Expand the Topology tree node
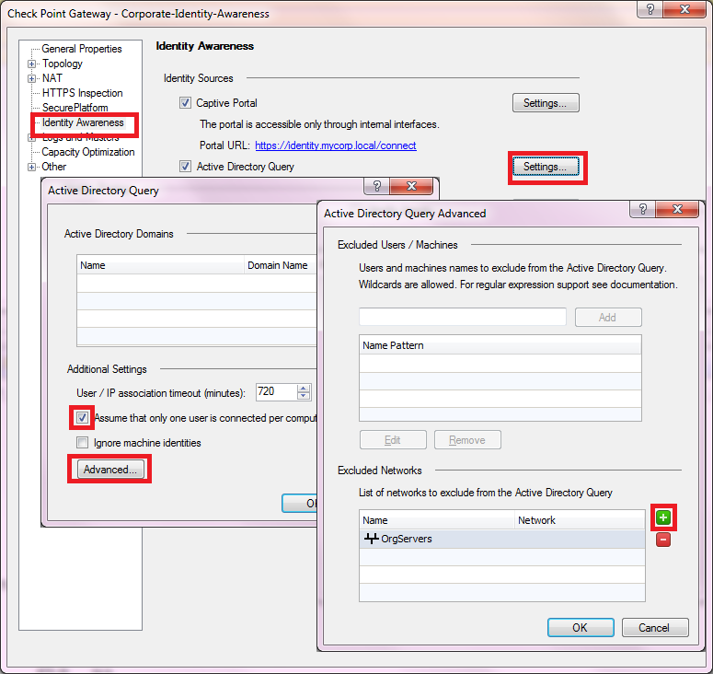The height and width of the screenshot is (674, 713). pyautogui.click(x=31, y=64)
